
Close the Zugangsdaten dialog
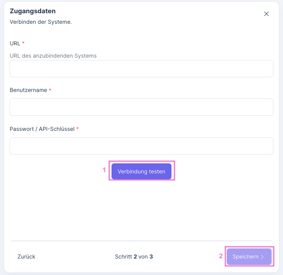(x=267, y=14)
